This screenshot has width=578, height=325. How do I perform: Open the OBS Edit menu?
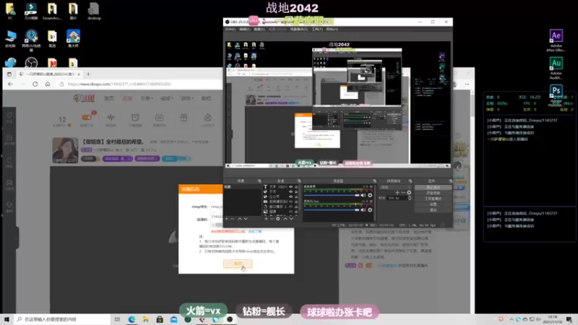(x=244, y=29)
